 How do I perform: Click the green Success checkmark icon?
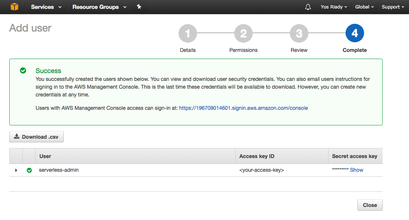tap(23, 70)
